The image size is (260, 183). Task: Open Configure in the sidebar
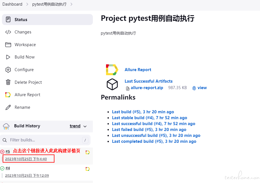[x=48, y=70]
